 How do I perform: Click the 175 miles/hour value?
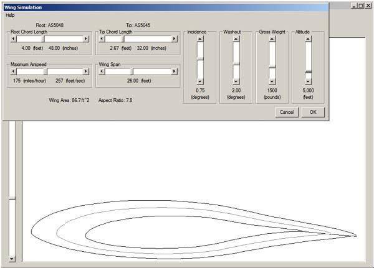coord(29,81)
